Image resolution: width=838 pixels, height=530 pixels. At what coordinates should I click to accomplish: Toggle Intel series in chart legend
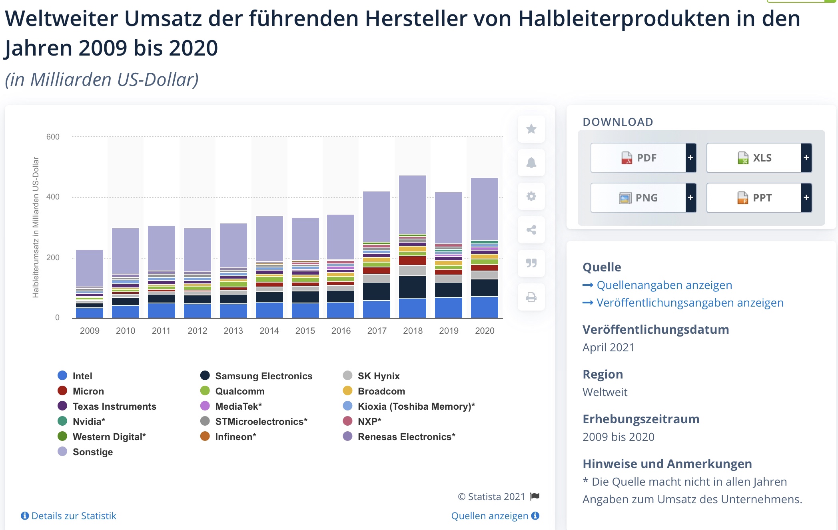coord(82,376)
